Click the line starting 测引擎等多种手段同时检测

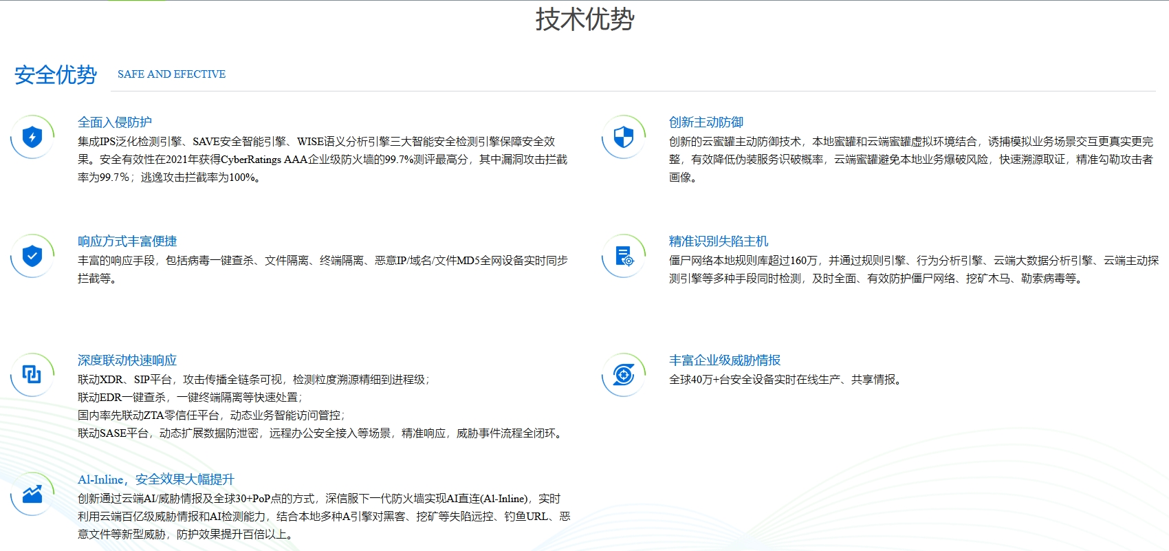pyautogui.click(x=877, y=279)
